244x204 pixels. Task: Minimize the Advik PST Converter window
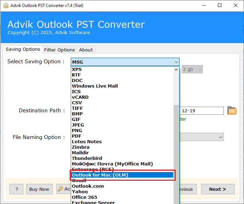[x=204, y=6]
